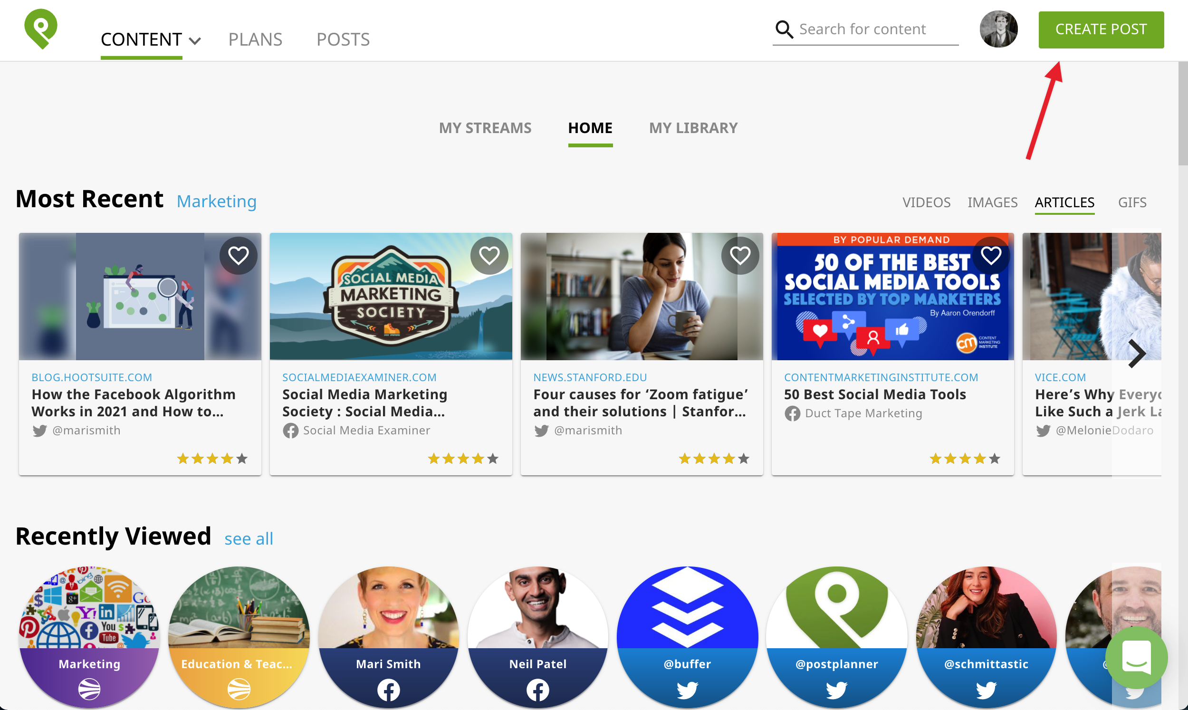Click the Twitter icon under @schmittastic
This screenshot has height=710, width=1188.
(x=986, y=690)
